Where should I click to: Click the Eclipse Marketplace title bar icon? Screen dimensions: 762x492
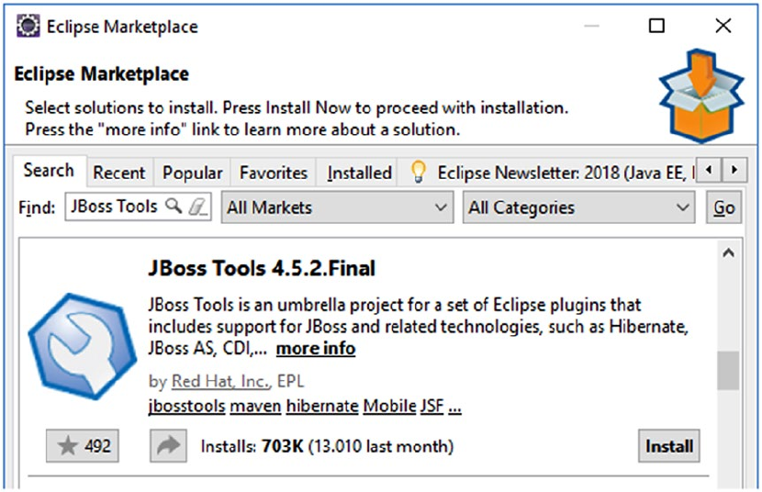tap(28, 27)
